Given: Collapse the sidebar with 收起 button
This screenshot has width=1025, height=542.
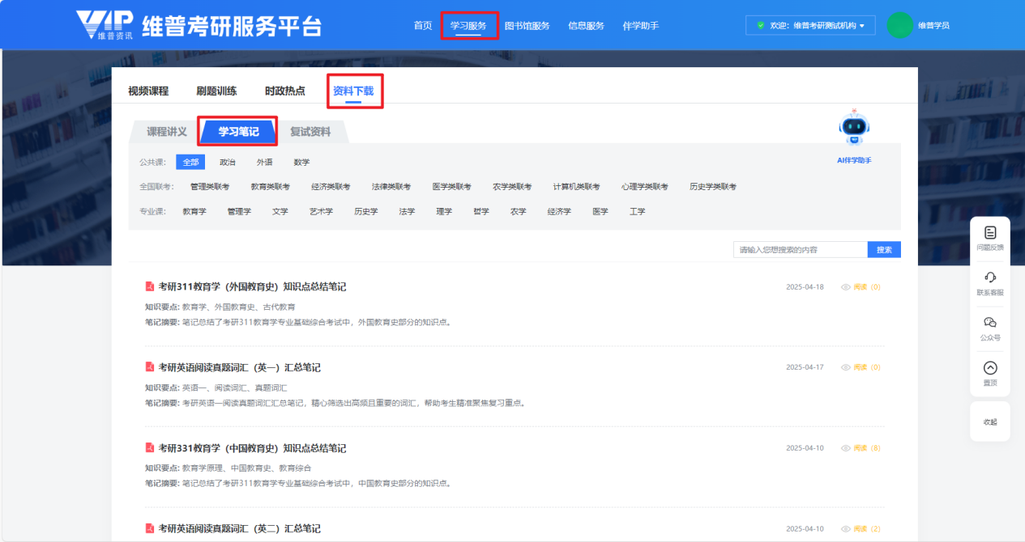Looking at the screenshot, I should point(989,421).
